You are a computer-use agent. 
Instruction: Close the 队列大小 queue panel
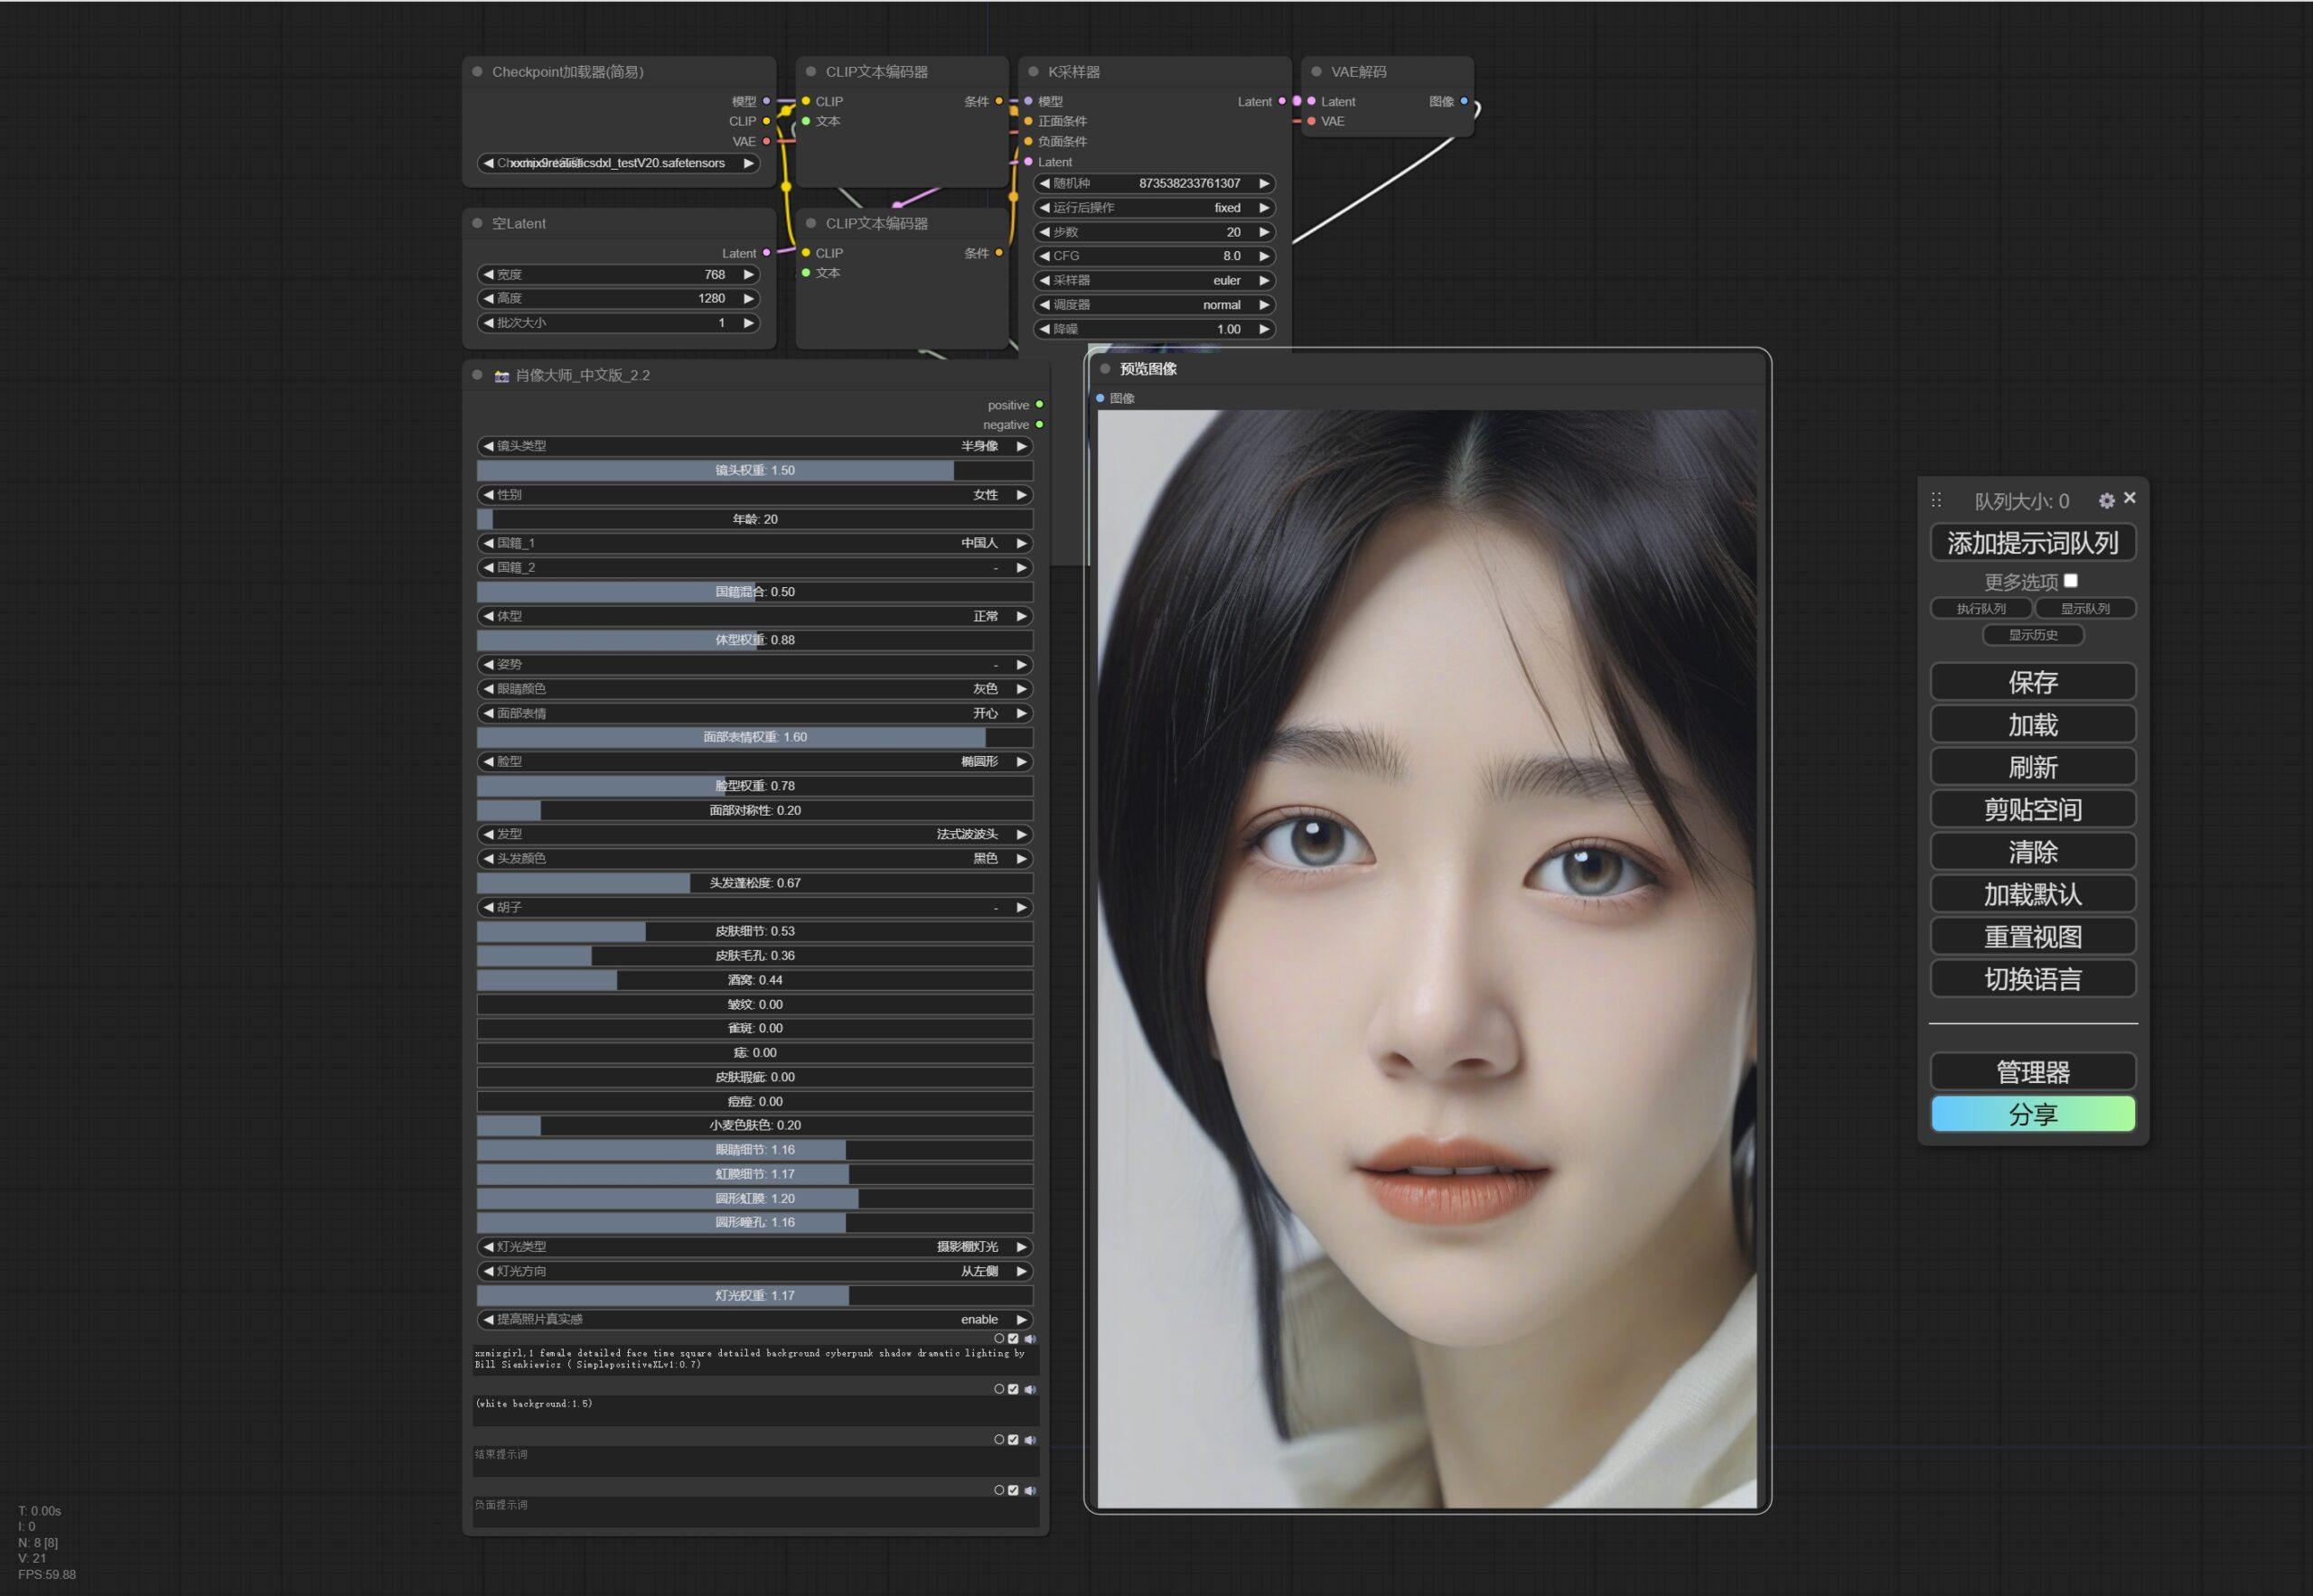point(2130,497)
